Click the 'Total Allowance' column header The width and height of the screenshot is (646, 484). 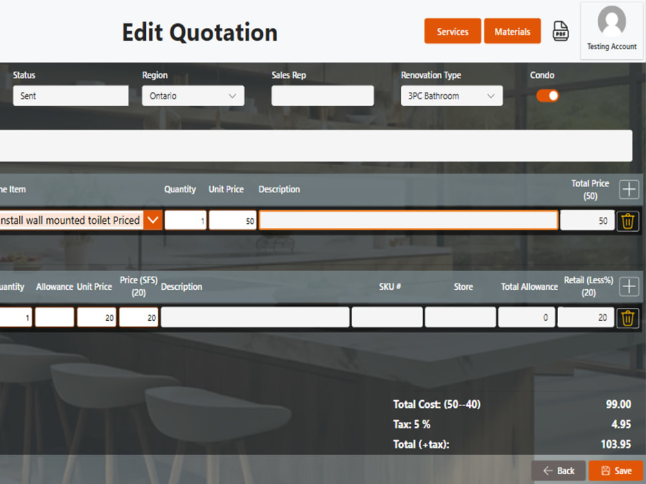[530, 287]
